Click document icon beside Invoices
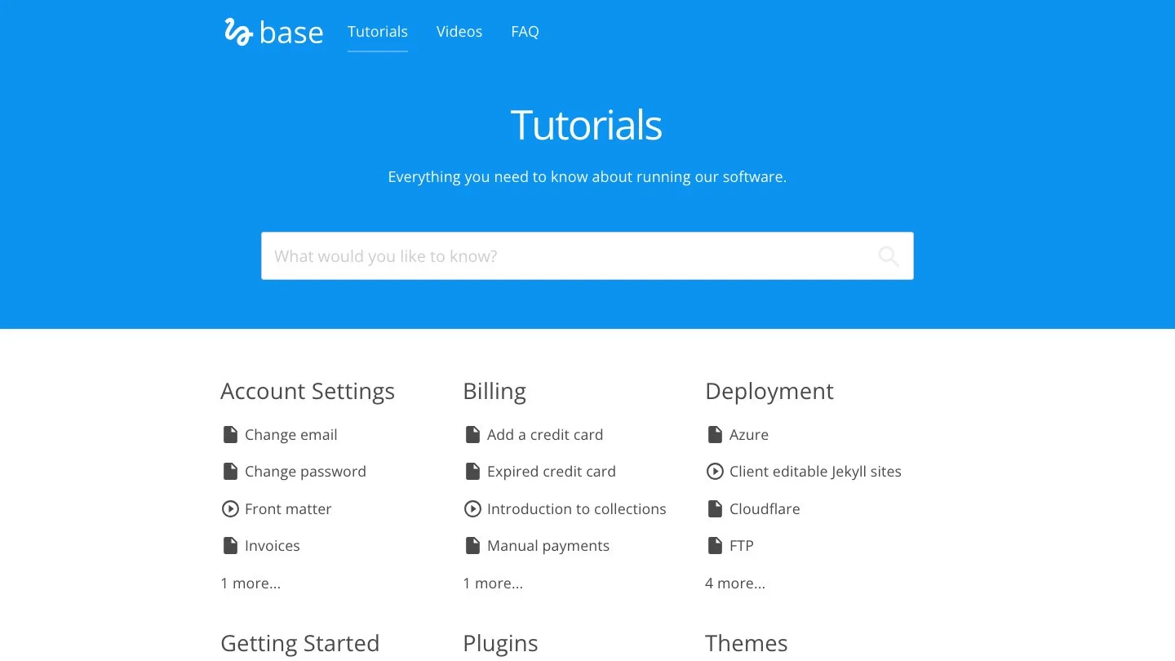Image resolution: width=1175 pixels, height=661 pixels. 230,546
